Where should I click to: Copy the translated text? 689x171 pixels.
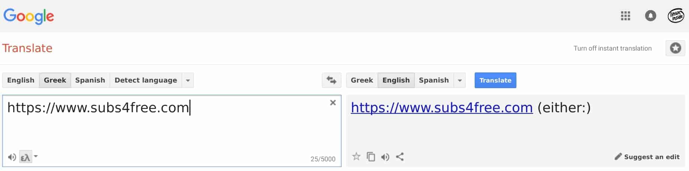click(x=371, y=157)
